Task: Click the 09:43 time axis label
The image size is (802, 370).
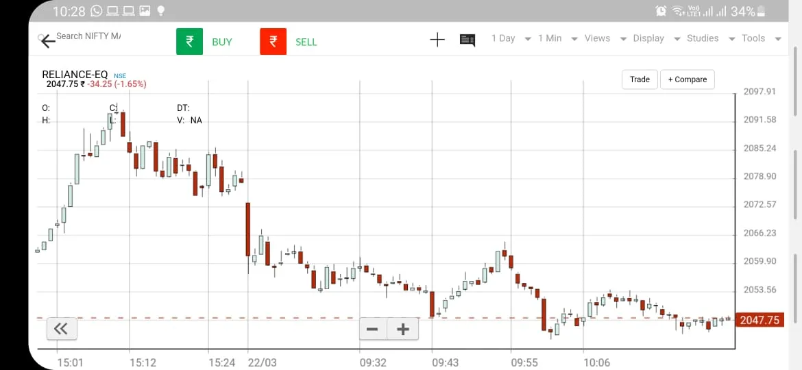Action: 446,363
